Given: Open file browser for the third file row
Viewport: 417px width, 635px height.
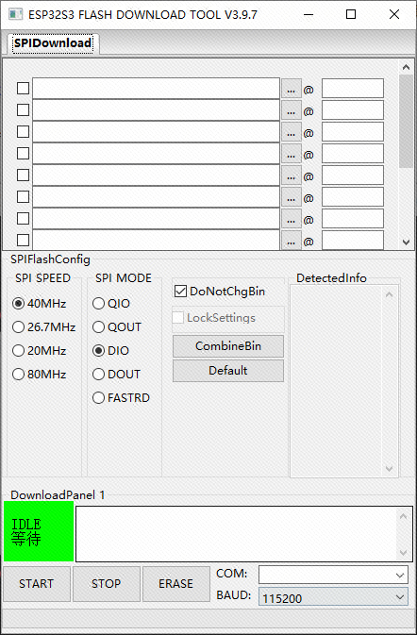Looking at the screenshot, I should tap(292, 132).
